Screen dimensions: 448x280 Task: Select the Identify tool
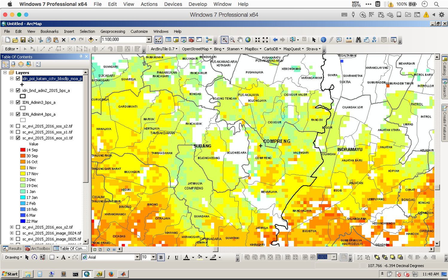pyautogui.click(x=323, y=40)
